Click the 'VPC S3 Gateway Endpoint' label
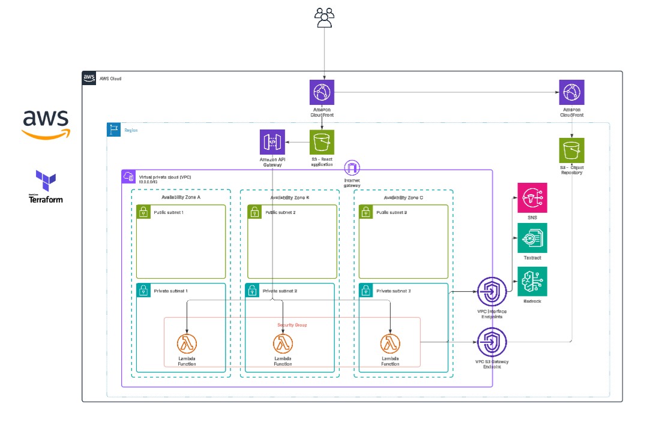Viewport: 656px width, 422px height. (492, 364)
